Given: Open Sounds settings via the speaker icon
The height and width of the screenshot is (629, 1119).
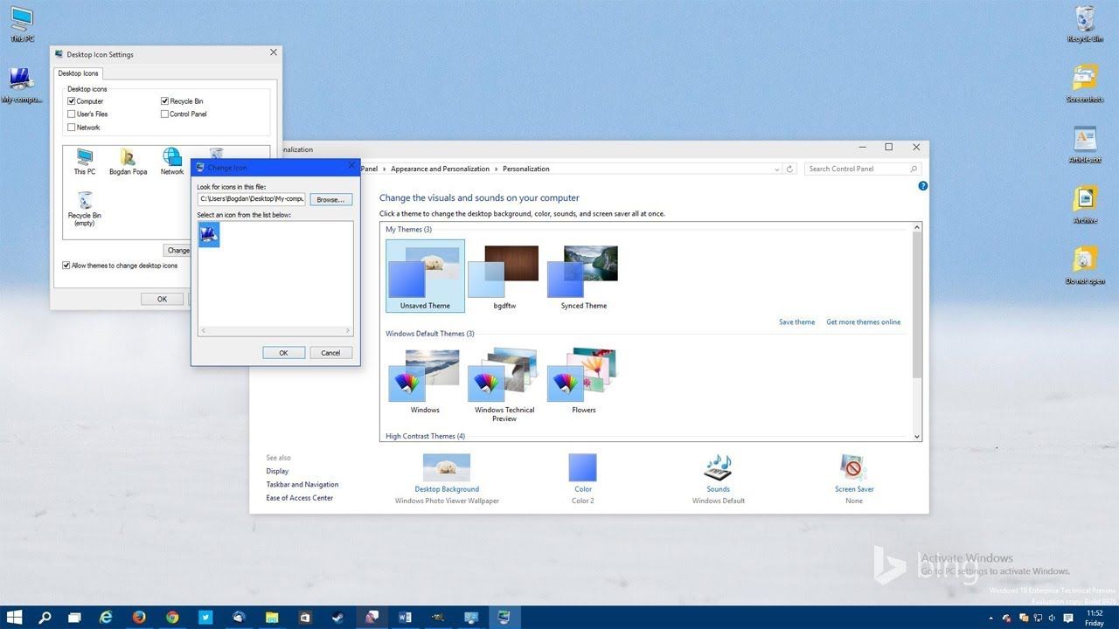Looking at the screenshot, I should pos(718,467).
